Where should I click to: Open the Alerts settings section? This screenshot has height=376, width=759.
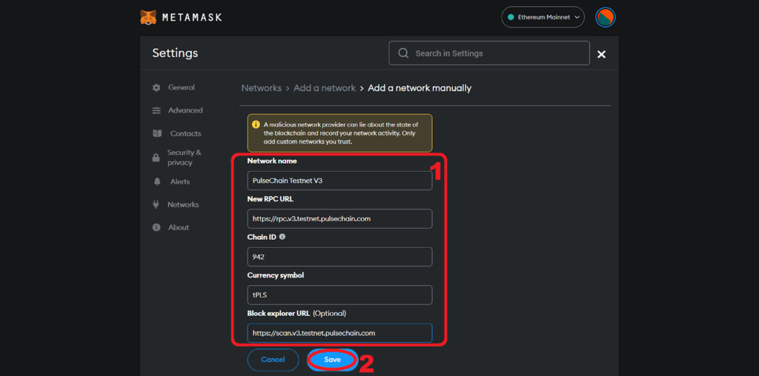180,182
